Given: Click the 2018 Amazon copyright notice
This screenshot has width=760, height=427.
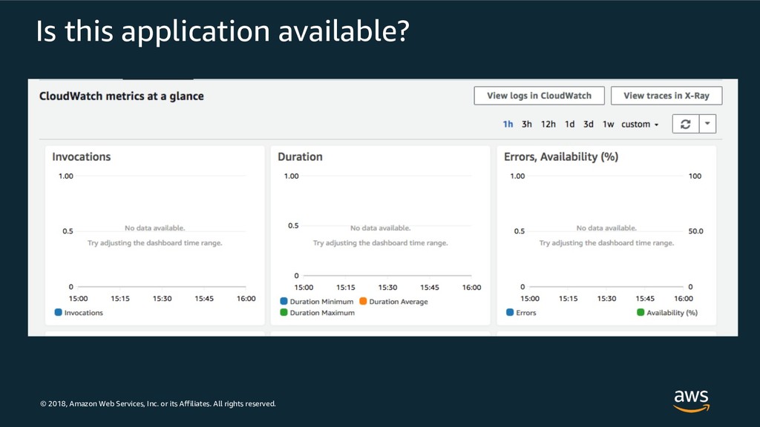Looking at the screenshot, I should point(158,404).
